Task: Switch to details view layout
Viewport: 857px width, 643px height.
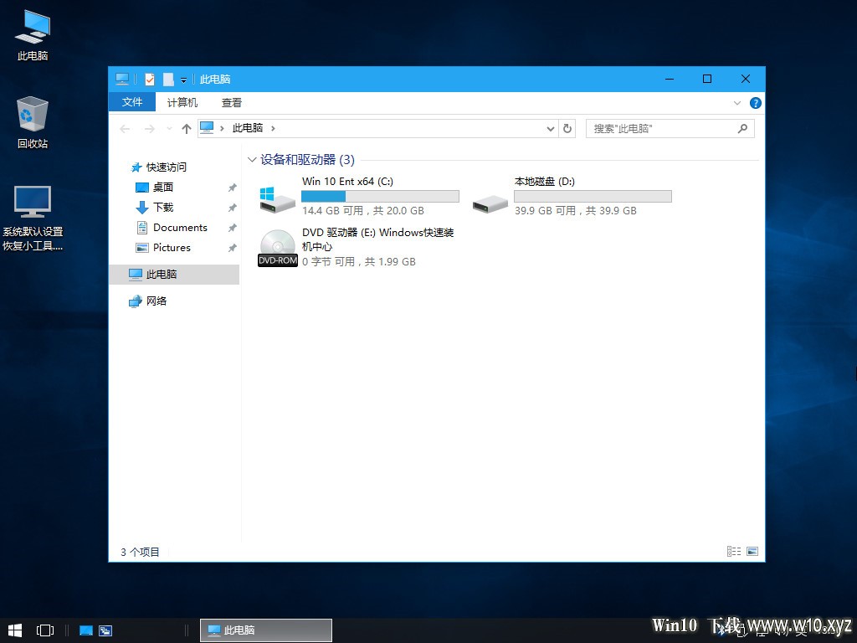Action: pos(734,552)
